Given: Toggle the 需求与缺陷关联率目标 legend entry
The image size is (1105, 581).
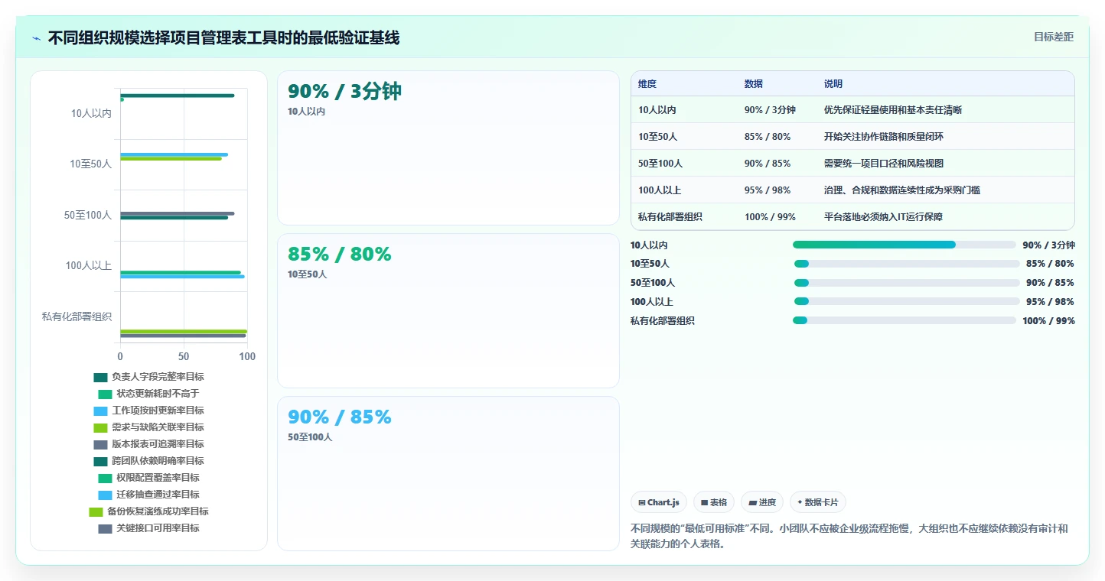Looking at the screenshot, I should pyautogui.click(x=148, y=427).
